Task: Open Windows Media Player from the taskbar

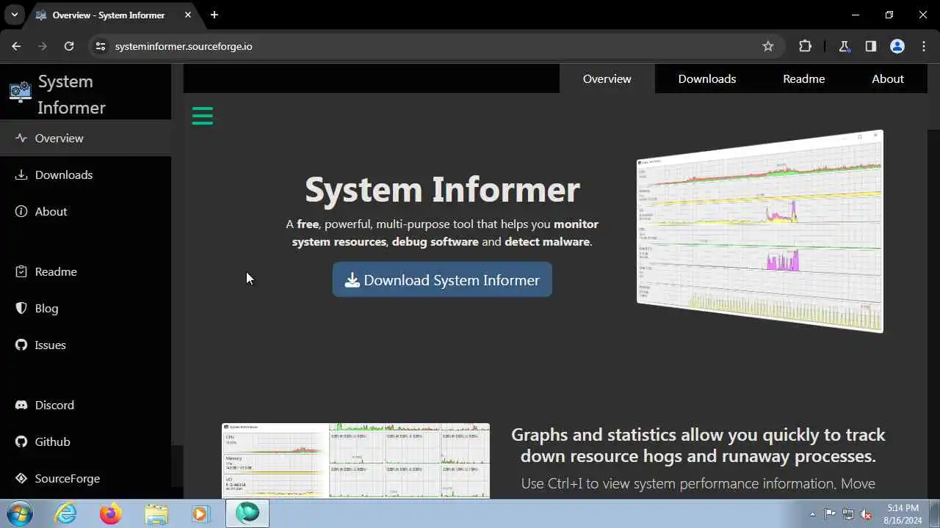Action: (x=200, y=513)
